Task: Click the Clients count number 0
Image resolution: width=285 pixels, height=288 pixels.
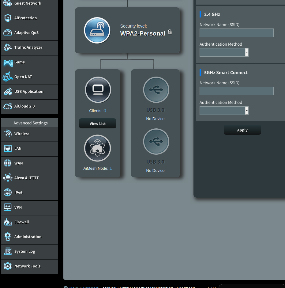Action: click(x=105, y=111)
